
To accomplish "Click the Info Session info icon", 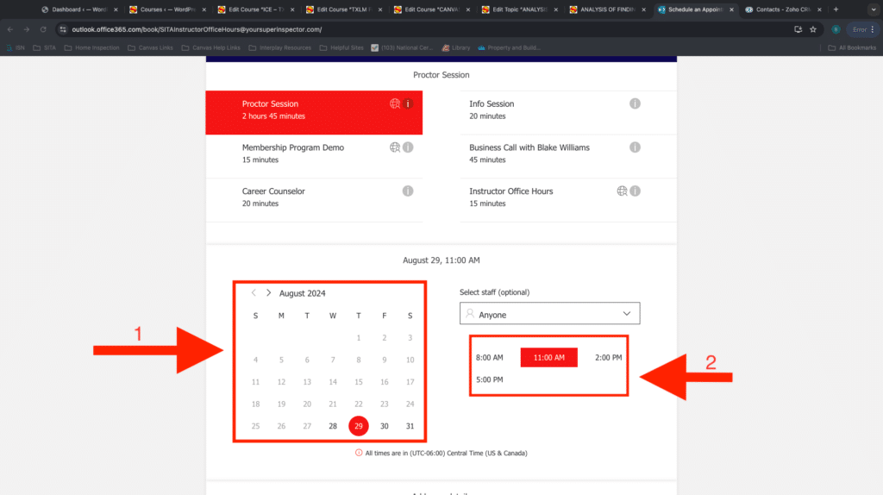I will [635, 103].
